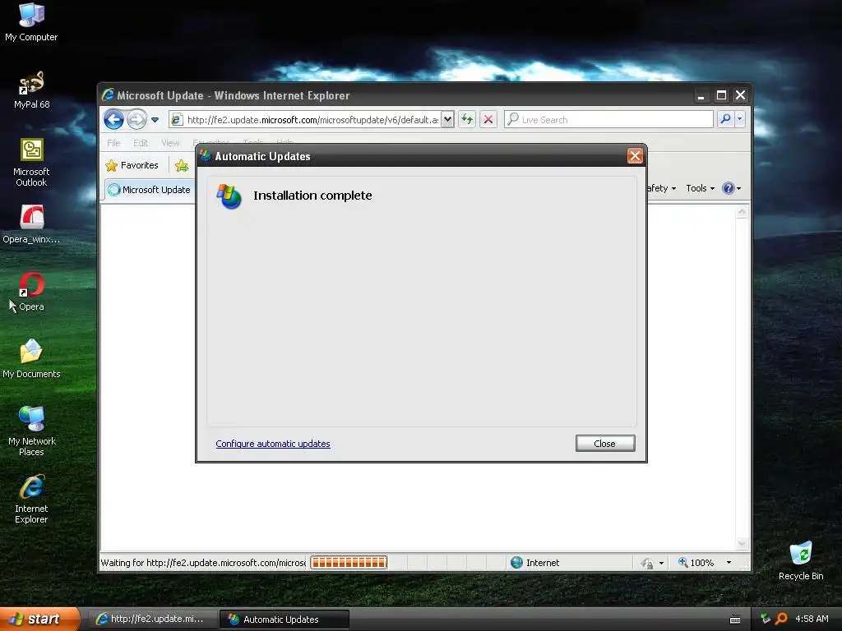Minimize the Internet Explorer window

click(701, 95)
